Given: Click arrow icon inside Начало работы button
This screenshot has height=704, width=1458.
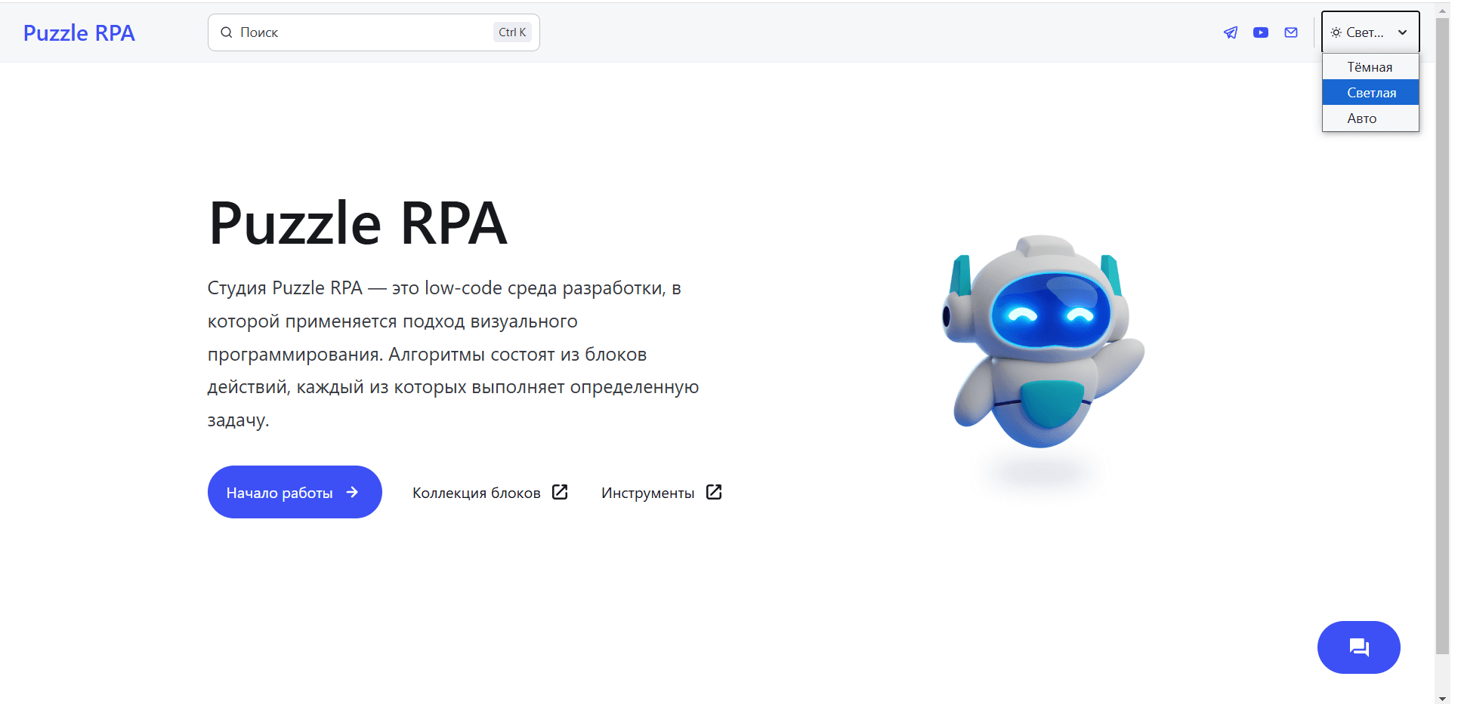Looking at the screenshot, I should point(352,492).
